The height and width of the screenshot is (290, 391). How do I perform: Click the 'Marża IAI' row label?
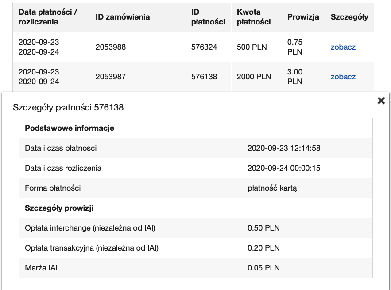point(41,268)
